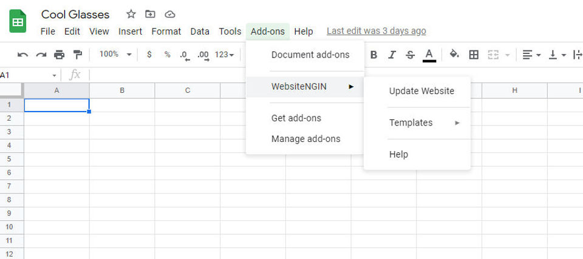
Task: Toggle italic formatting
Action: pyautogui.click(x=392, y=55)
